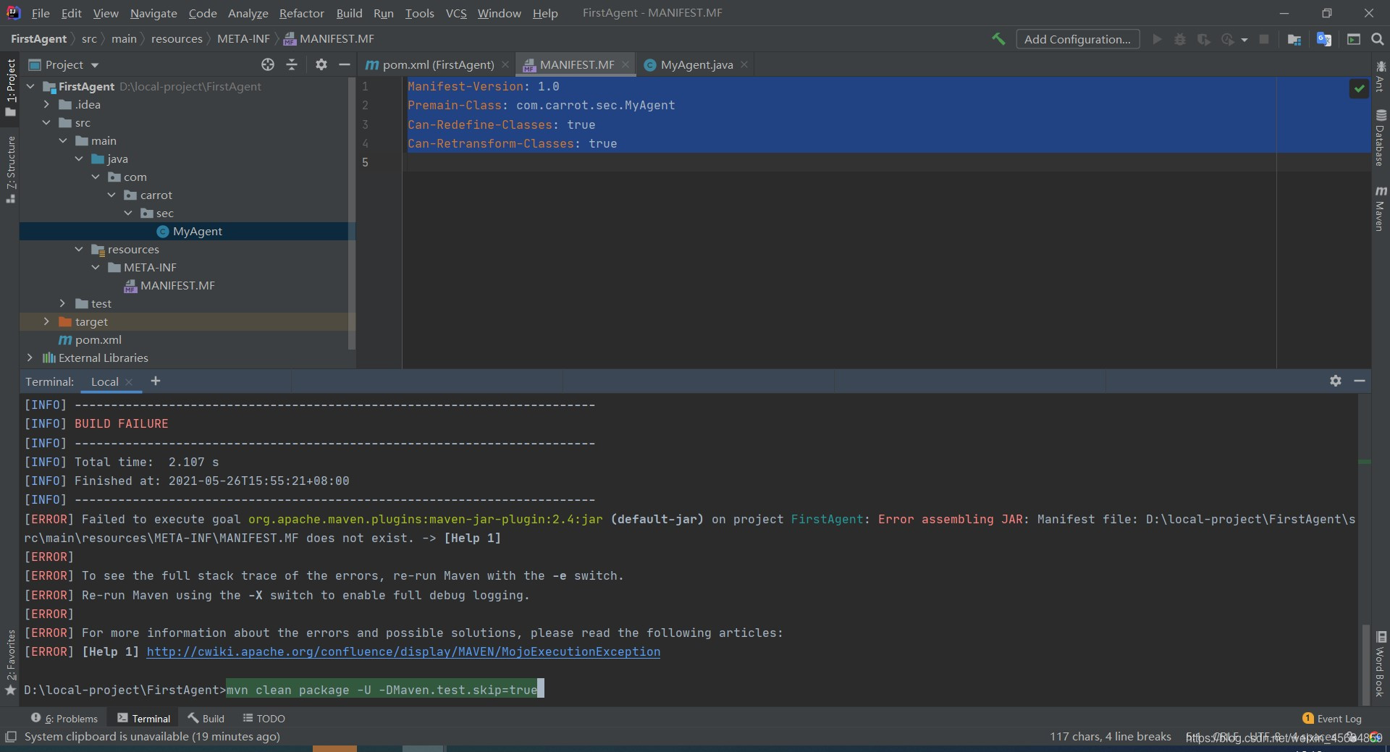This screenshot has width=1390, height=752.
Task: Open the Problems tool window tab
Action: pyautogui.click(x=64, y=718)
